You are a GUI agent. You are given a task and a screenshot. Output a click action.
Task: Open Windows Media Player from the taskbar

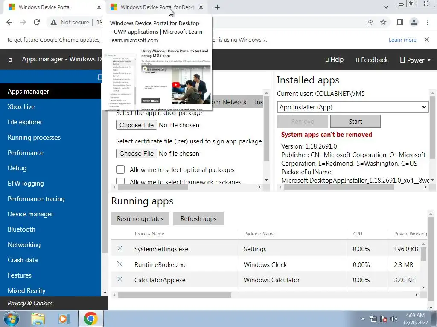click(64, 318)
